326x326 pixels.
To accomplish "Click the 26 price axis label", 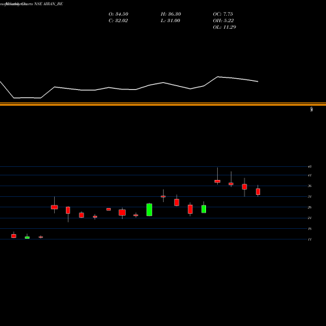I will click(310, 207).
